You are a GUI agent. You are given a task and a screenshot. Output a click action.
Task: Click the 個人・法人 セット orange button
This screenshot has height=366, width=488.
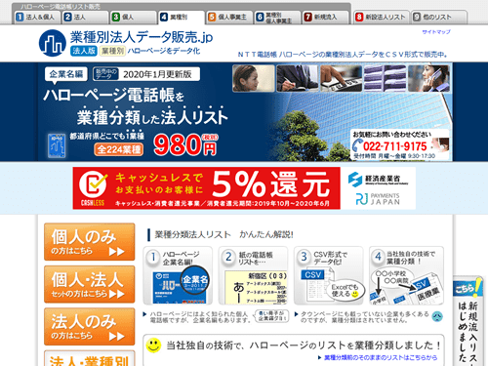click(x=90, y=284)
